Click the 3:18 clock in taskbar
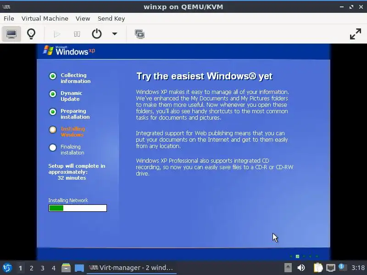 point(358,268)
